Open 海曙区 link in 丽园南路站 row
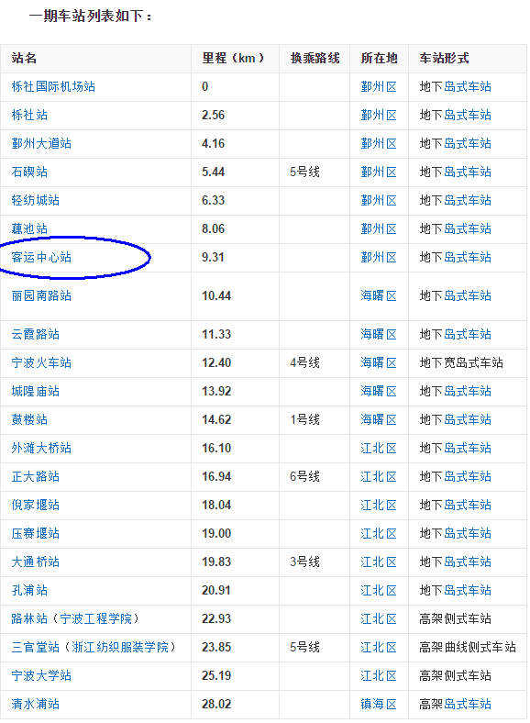The image size is (530, 723). (x=379, y=296)
